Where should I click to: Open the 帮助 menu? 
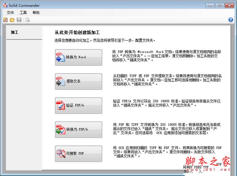click(x=36, y=13)
